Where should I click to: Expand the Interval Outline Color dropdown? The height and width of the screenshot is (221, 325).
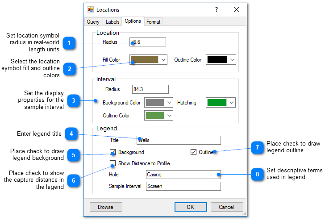(169, 116)
